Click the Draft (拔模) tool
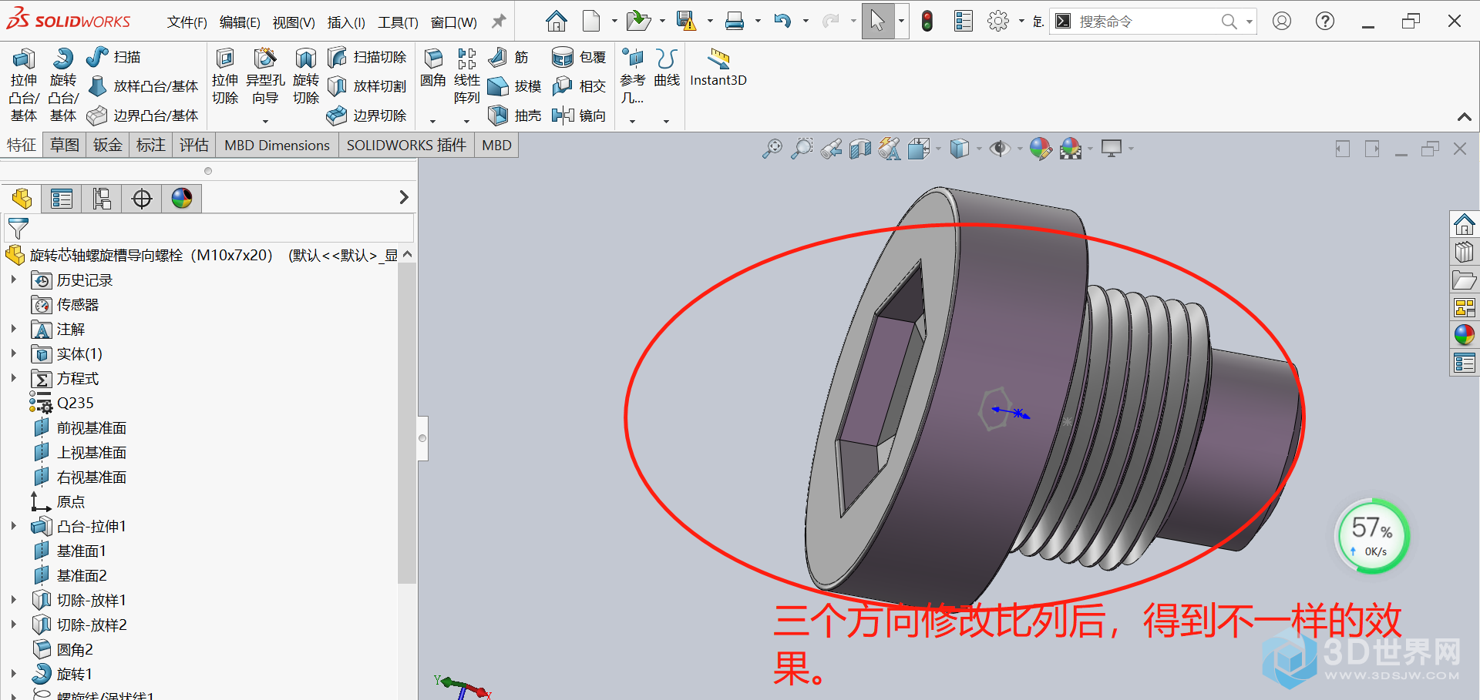1480x700 pixels. 515,86
